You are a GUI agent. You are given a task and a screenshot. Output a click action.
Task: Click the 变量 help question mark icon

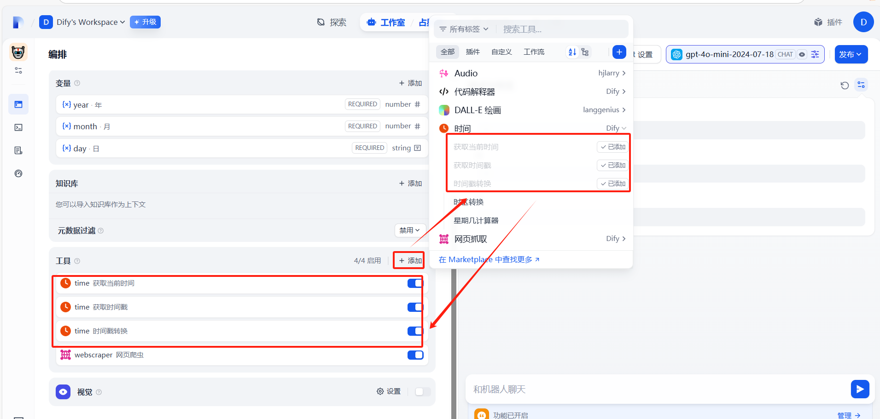(77, 83)
